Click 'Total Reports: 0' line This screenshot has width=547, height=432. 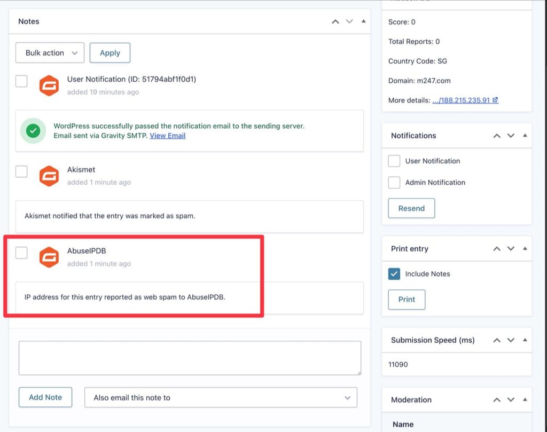414,42
